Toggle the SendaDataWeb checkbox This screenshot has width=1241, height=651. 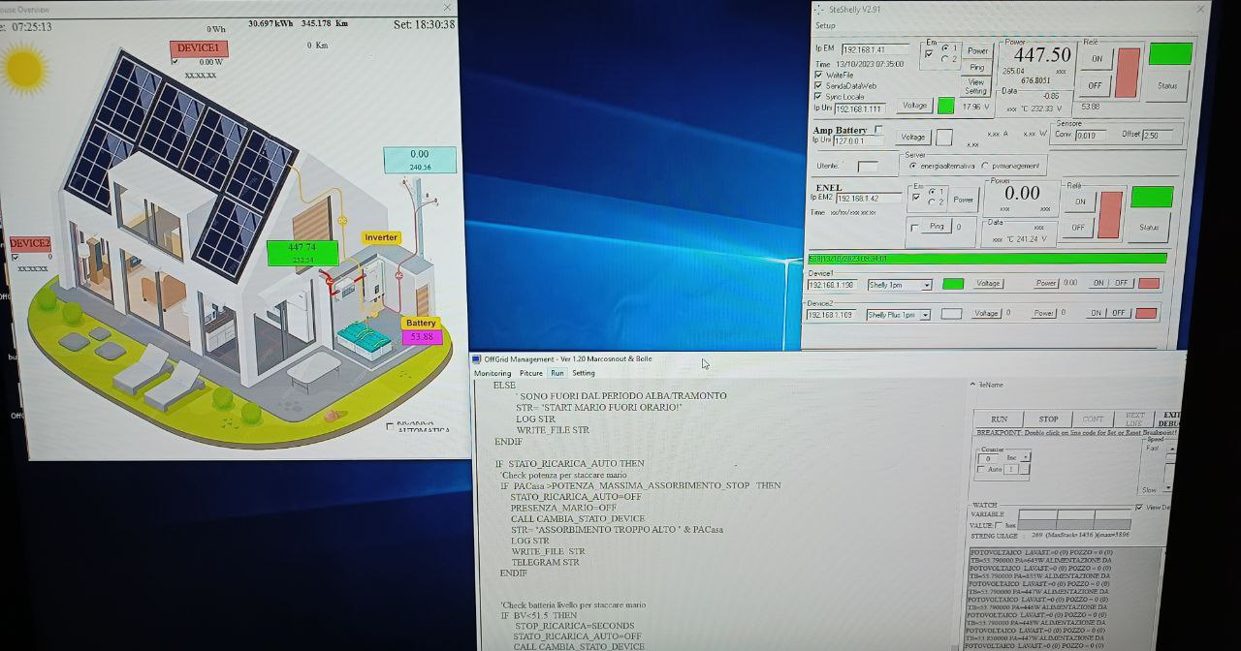point(818,85)
